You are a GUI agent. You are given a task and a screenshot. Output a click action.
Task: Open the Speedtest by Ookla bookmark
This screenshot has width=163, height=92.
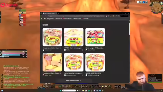(77, 18)
